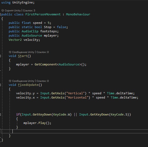This screenshot has width=148, height=147.
Task: Click the first 'GetKeyDown' call before KeyCode.W
Action: point(42,114)
